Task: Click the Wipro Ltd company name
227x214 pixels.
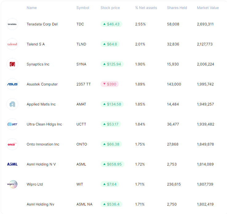Action: 35,184
